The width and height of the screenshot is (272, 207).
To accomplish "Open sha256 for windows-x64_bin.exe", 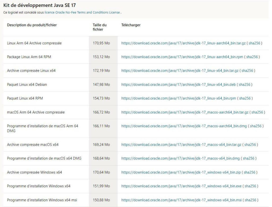I will click(x=250, y=186).
